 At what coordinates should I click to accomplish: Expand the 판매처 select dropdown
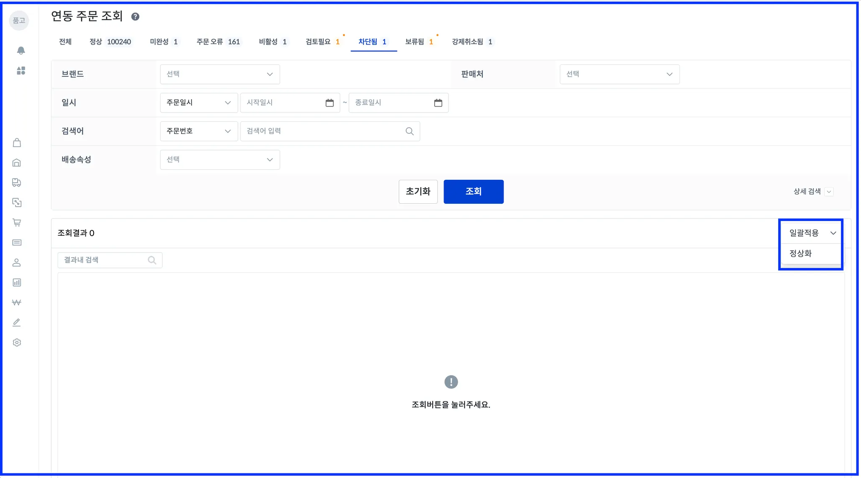pyautogui.click(x=619, y=74)
